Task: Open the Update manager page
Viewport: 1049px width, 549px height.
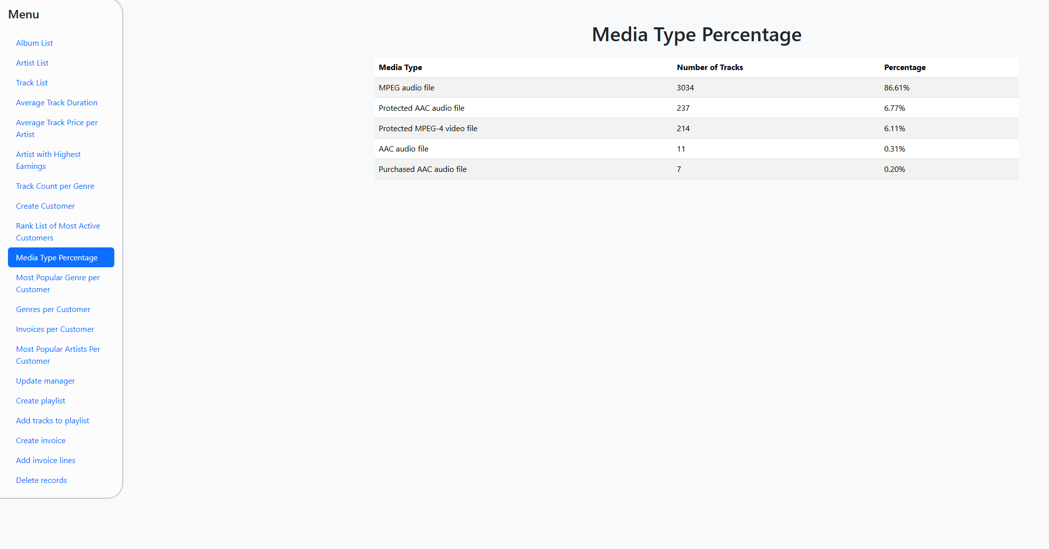Action: pyautogui.click(x=45, y=381)
